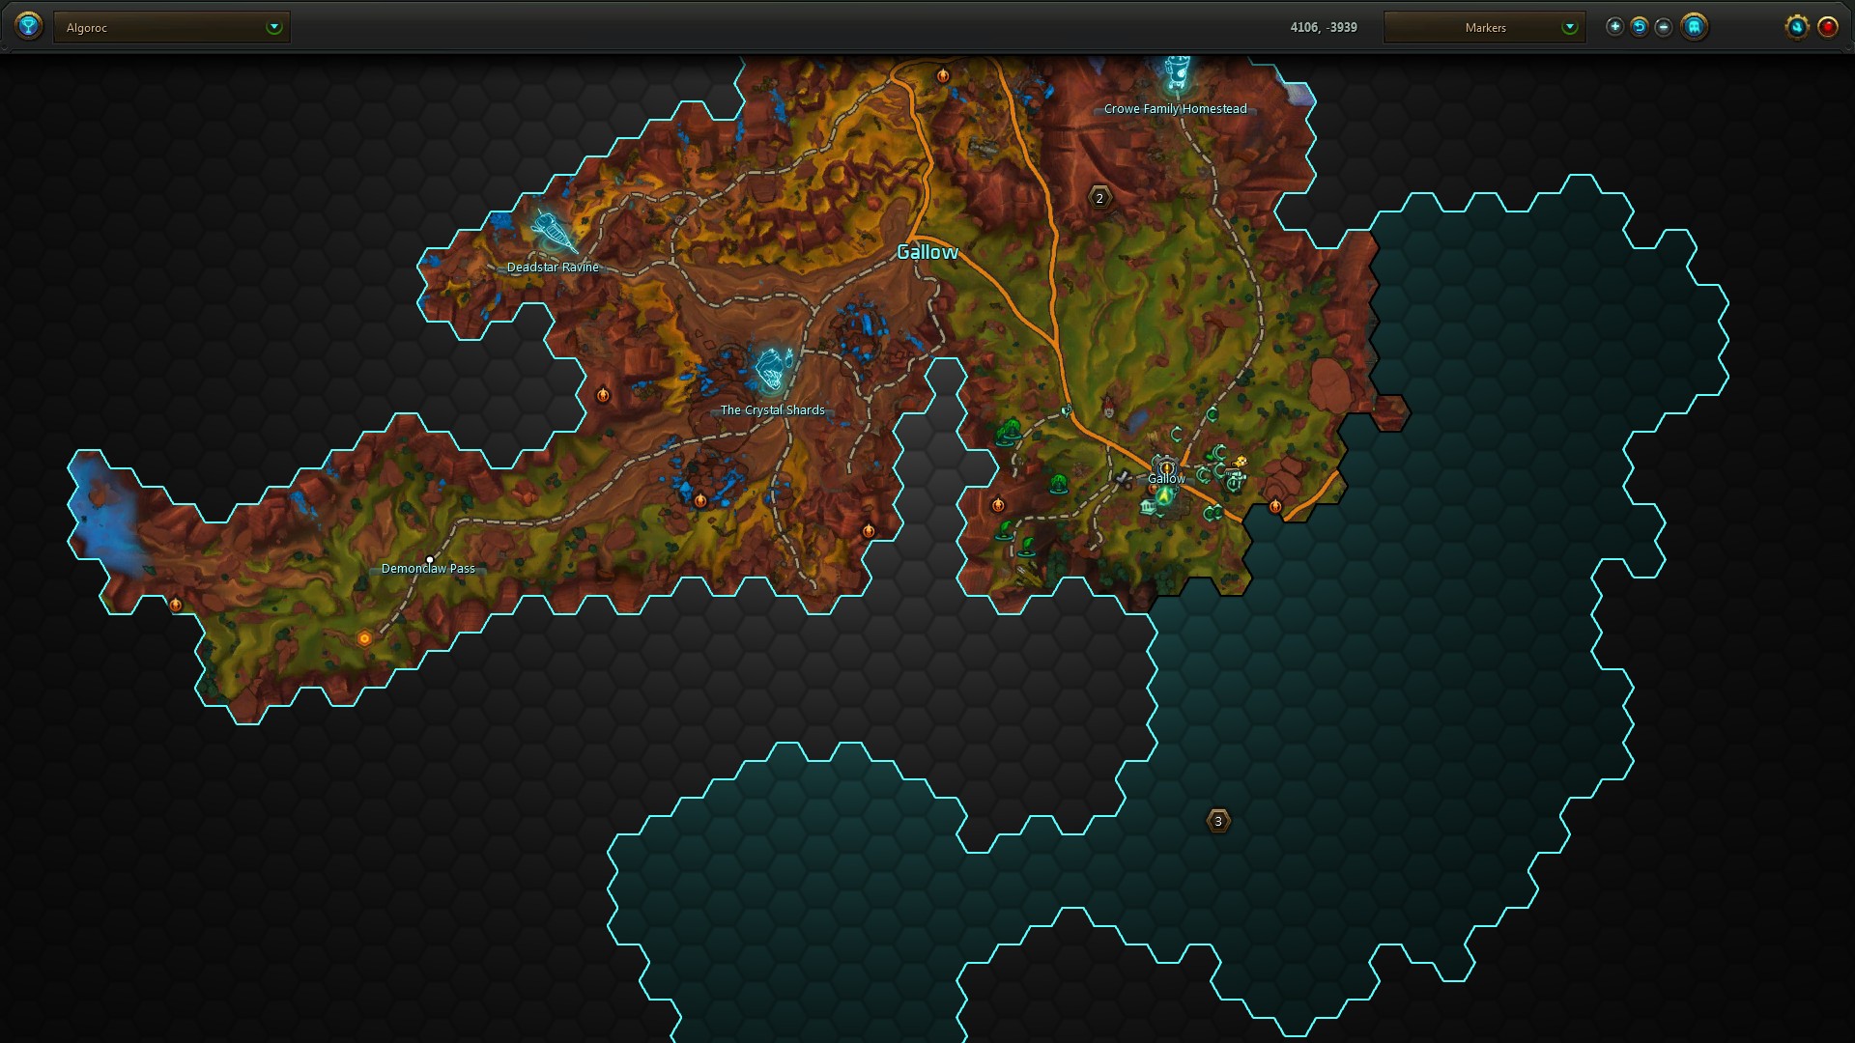This screenshot has height=1043, width=1855.
Task: Toggle the ghost mode map button
Action: (x=1694, y=27)
